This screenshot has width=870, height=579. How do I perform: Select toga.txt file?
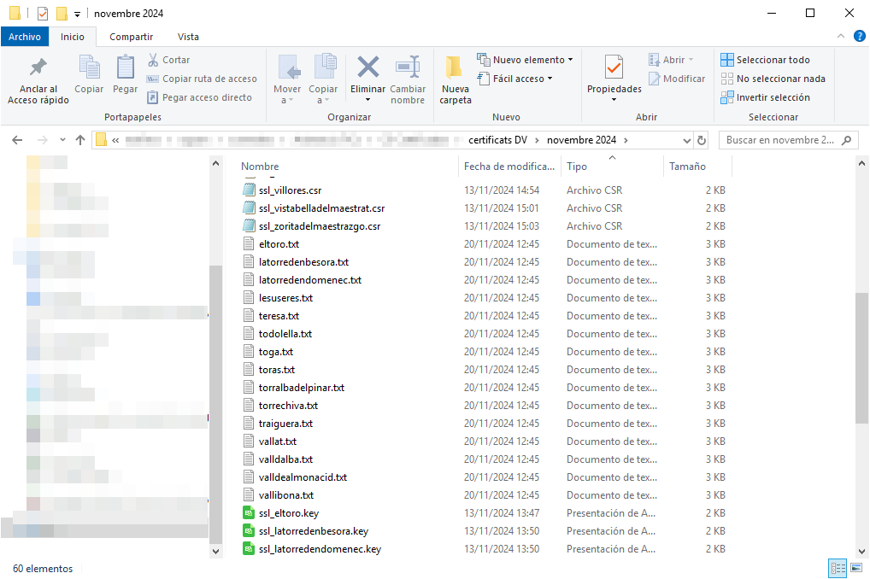(x=276, y=352)
